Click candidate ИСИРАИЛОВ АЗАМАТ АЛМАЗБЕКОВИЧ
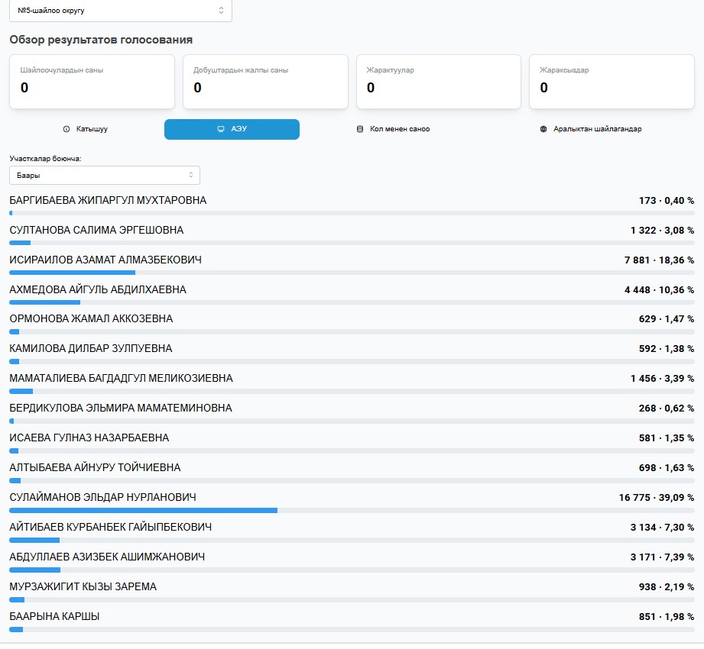The image size is (704, 649). [105, 260]
